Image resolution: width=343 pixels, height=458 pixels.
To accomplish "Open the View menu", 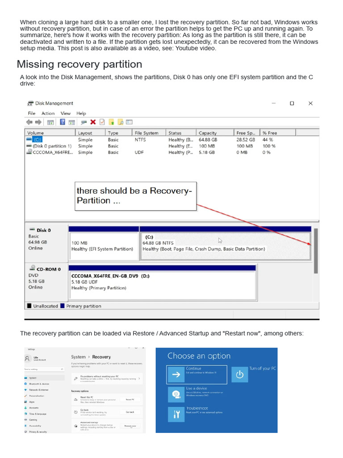I will (65, 113).
